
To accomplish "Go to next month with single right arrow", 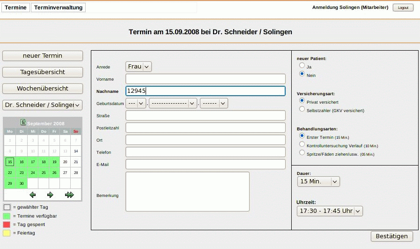I will (x=50, y=195).
